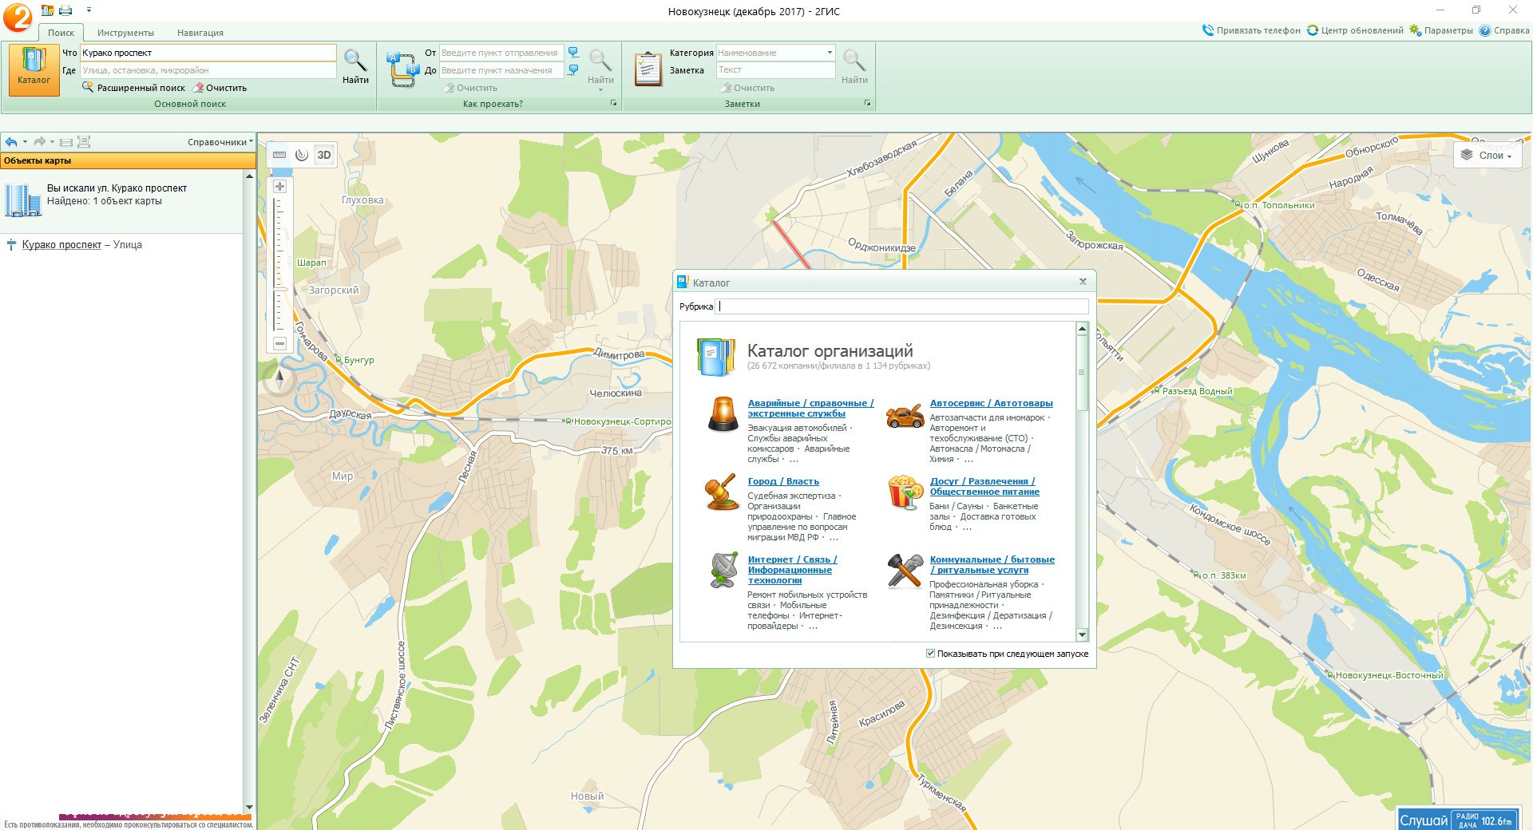Expand the Как проехать dialog launcher
The height and width of the screenshot is (830, 1533).
pyautogui.click(x=613, y=104)
